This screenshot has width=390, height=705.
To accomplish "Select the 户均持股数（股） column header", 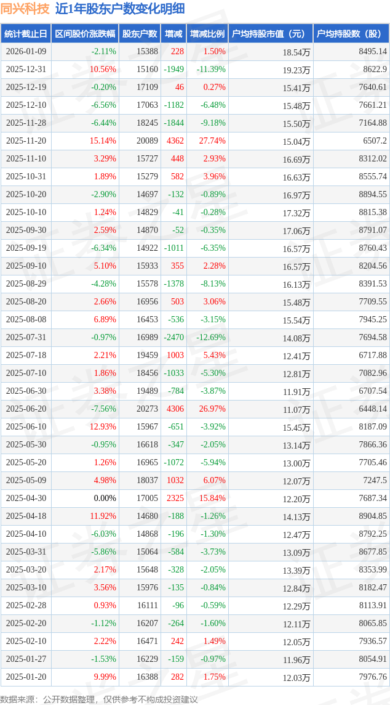I will [x=351, y=34].
